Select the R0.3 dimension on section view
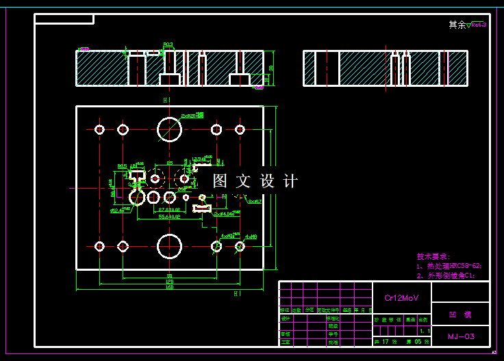Viewport: 504px width, 361px height. coord(168,44)
